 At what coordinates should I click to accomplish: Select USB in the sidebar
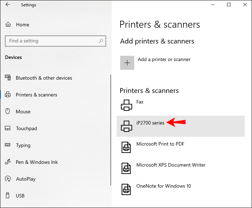point(20,196)
